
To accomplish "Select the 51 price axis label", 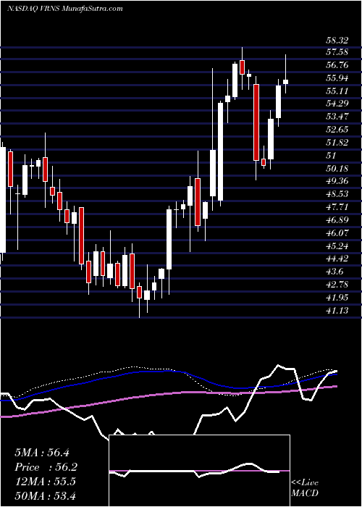I will pos(332,155).
